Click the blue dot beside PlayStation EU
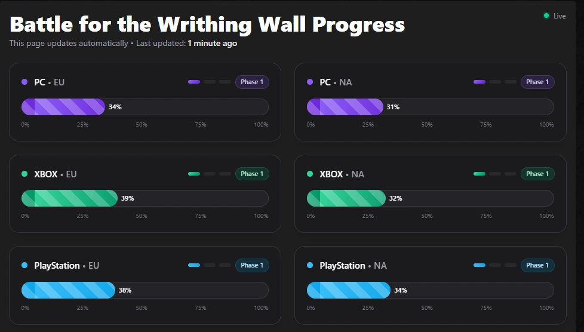 24,266
